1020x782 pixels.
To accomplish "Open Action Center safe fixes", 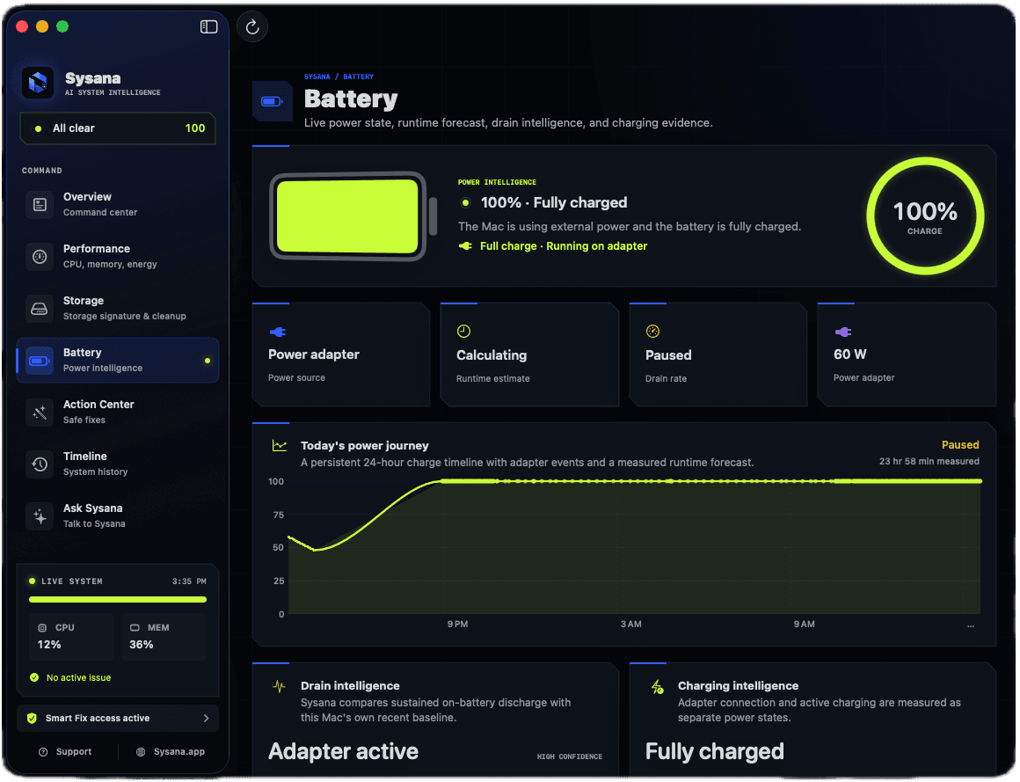I will coord(118,413).
